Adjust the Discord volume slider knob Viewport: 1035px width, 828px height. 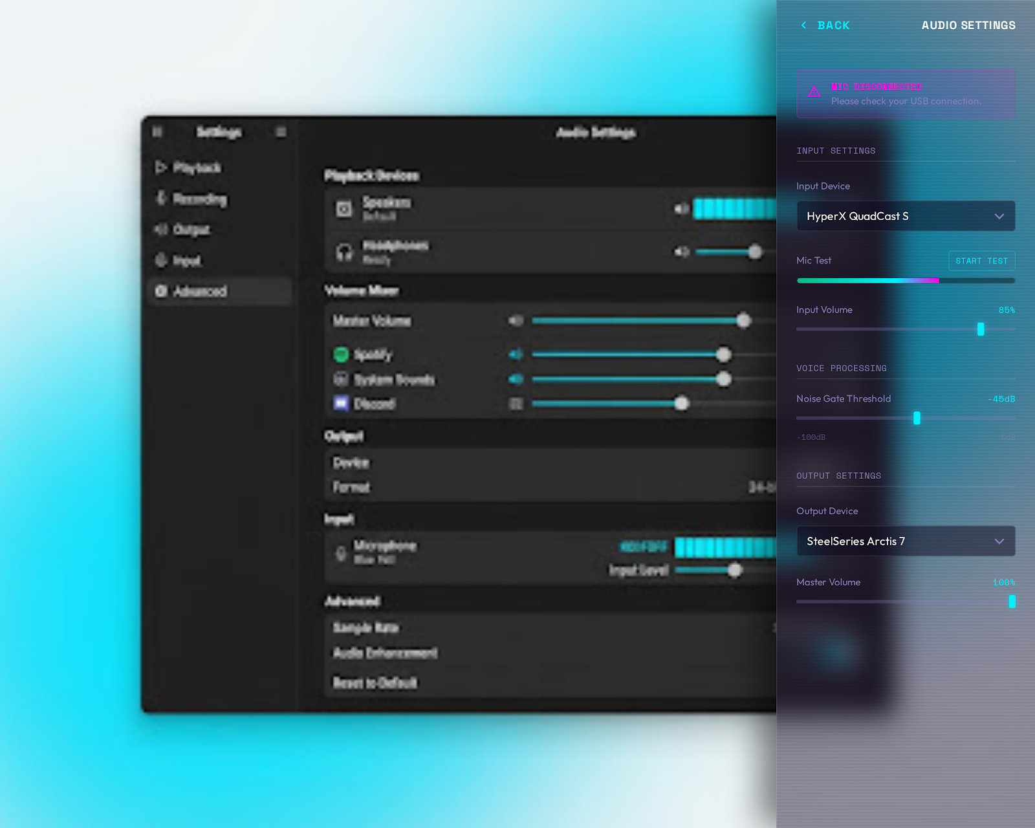pyautogui.click(x=681, y=404)
